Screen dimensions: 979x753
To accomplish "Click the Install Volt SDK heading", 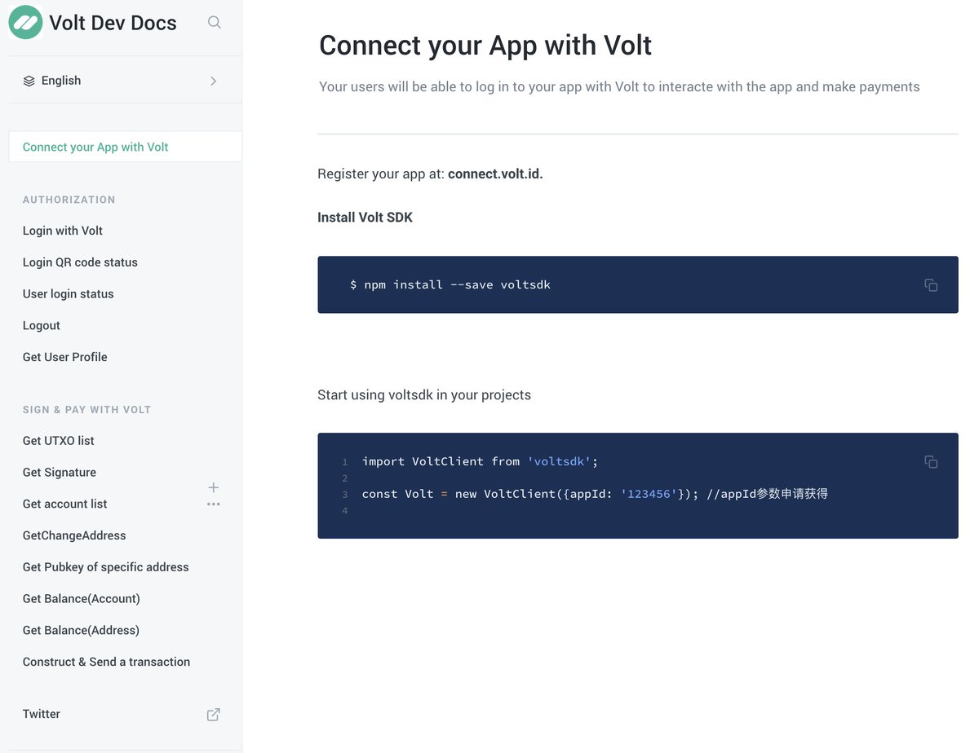I will click(365, 218).
